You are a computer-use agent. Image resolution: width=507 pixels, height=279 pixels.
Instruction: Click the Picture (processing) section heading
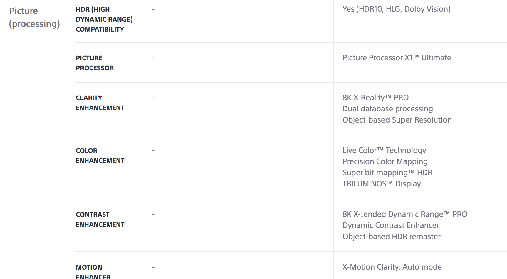click(x=34, y=17)
